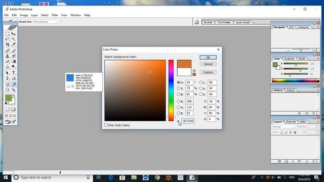Select the Path Selection arrow tool
Viewport: 324px width, 182px height.
[x=8, y=73]
